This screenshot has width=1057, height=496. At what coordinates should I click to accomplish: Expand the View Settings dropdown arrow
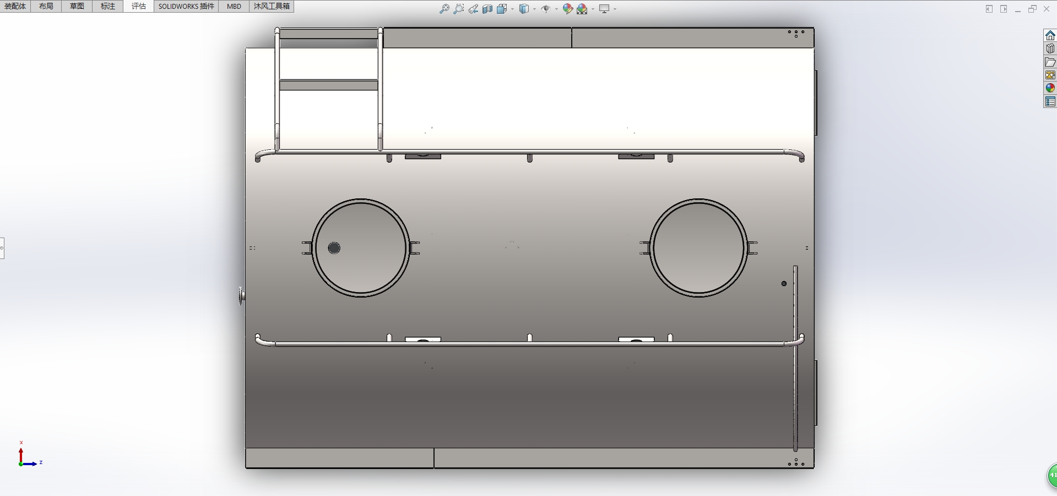tap(615, 9)
